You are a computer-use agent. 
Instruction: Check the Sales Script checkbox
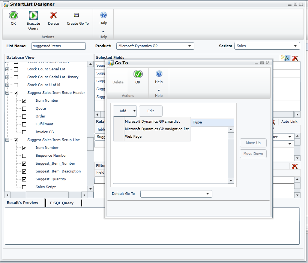click(x=24, y=187)
